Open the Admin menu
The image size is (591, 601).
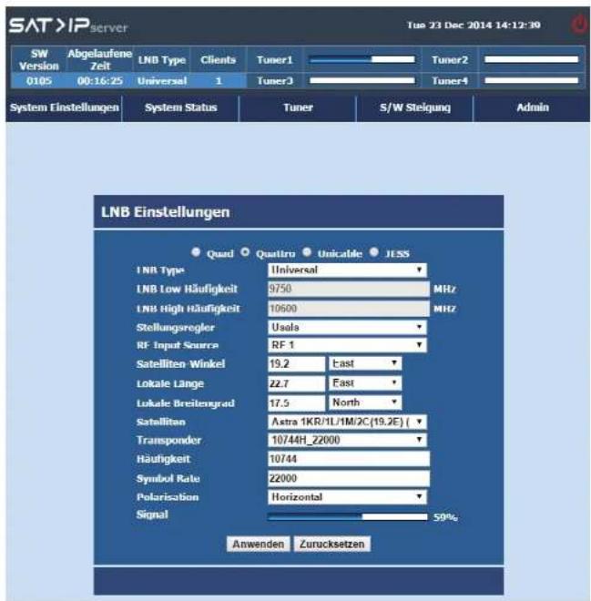(533, 107)
